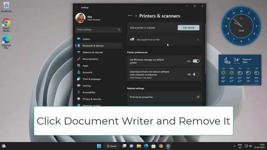Open the taskbar date and time
Image resolution: width=267 pixels, height=150 pixels.
click(259, 146)
